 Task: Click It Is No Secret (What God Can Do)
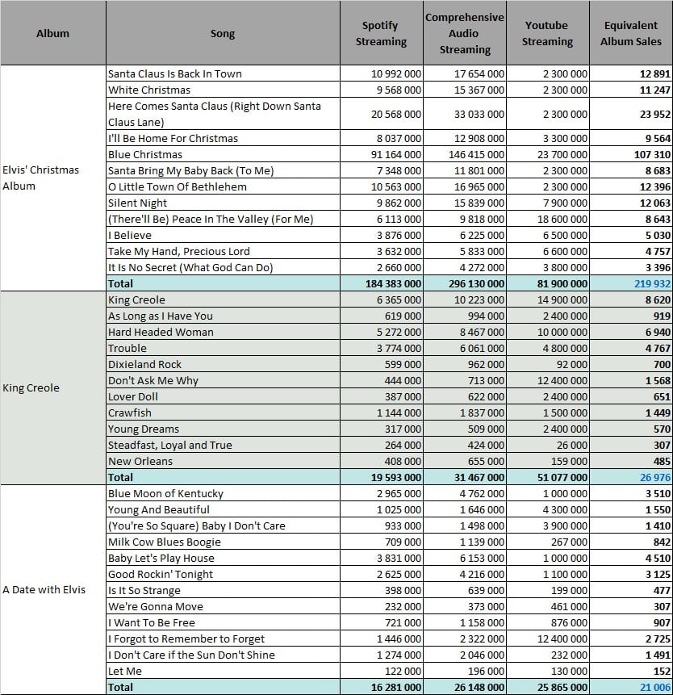point(223,267)
